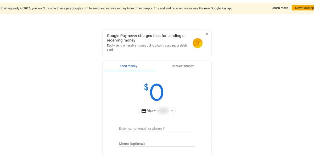Open the Request money tab
The height and width of the screenshot is (156, 314).
183,66
